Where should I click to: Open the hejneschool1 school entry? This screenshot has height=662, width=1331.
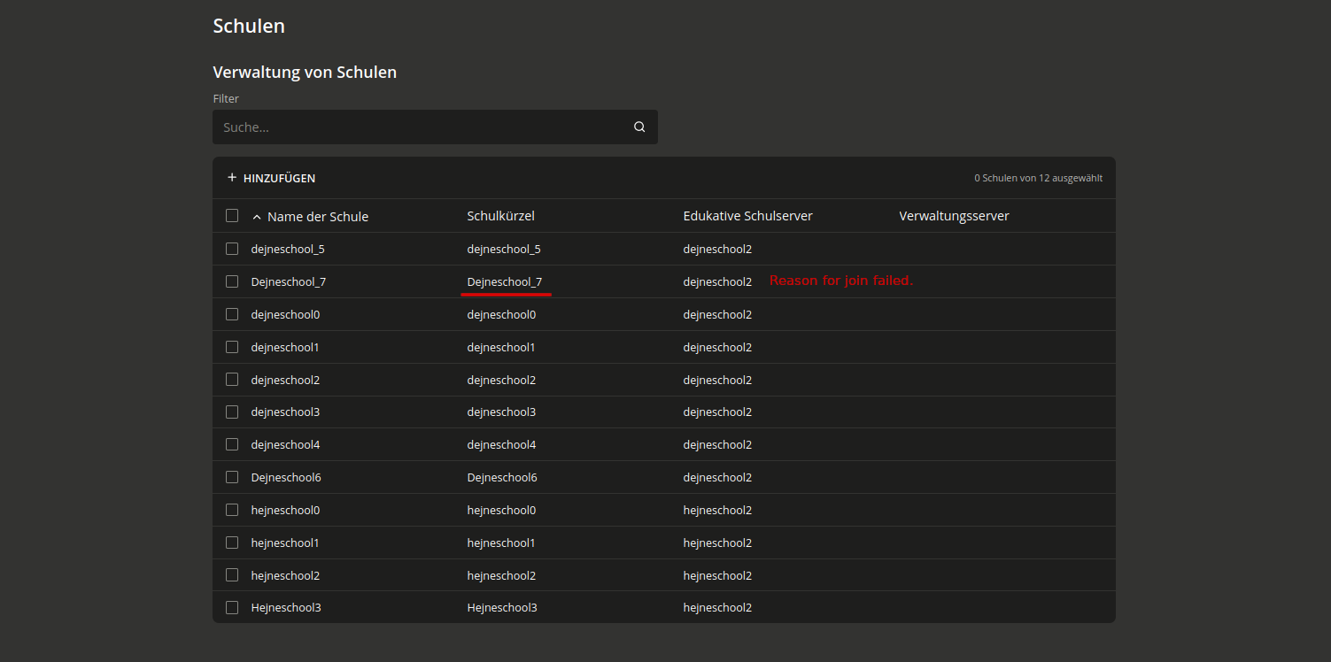tap(285, 543)
